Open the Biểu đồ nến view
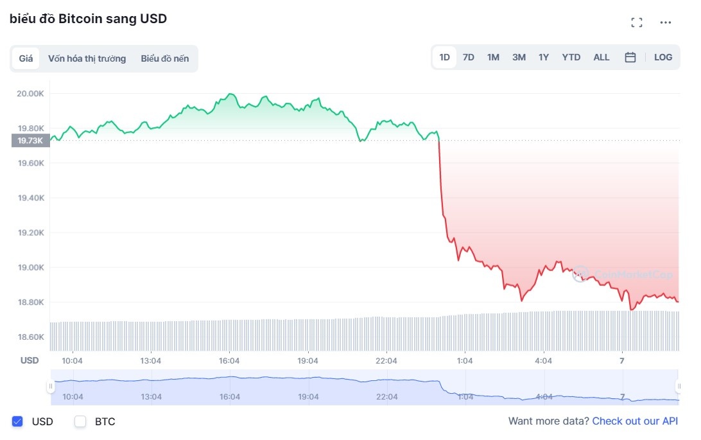This screenshot has height=440, width=701. pos(165,58)
